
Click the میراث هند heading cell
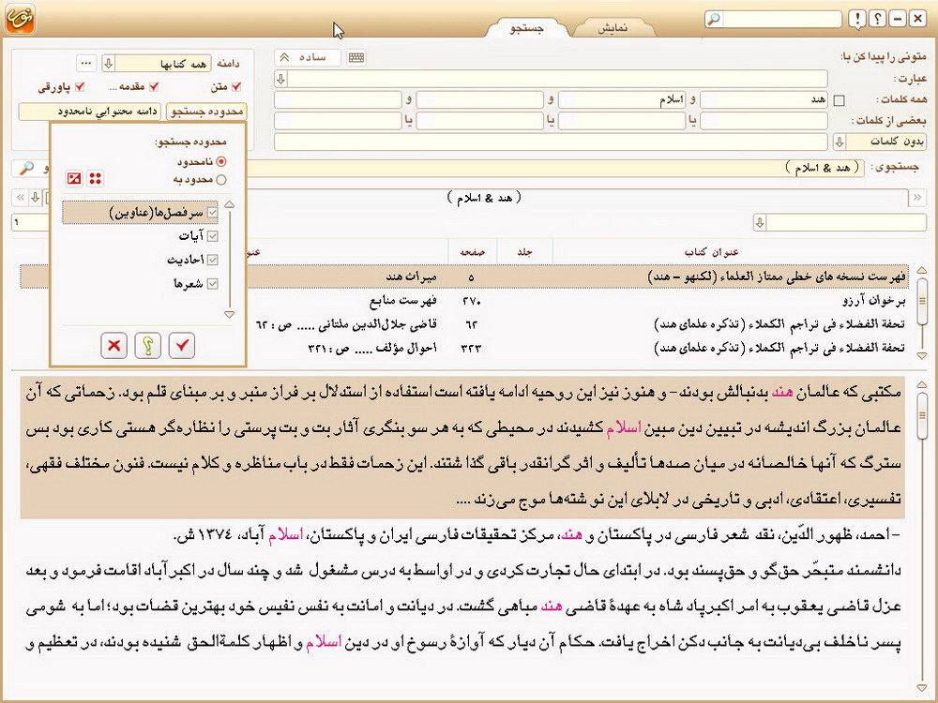click(x=412, y=277)
